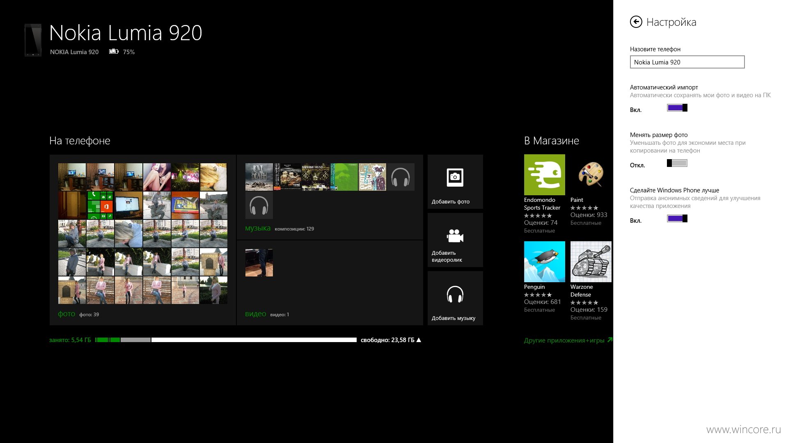Click the headphones icon on the add music tile
Screen dimensions: 788x443
pyautogui.click(x=455, y=294)
